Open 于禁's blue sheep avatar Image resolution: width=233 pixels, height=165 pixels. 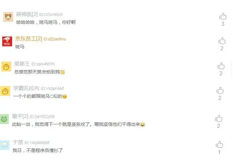tap(5, 145)
